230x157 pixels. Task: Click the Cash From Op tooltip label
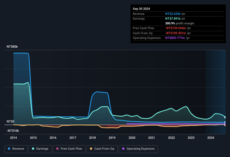[x=143, y=33]
